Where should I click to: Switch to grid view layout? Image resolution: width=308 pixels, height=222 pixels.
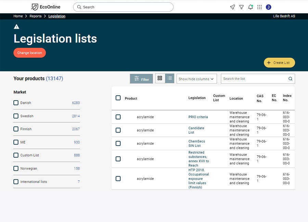160,78
